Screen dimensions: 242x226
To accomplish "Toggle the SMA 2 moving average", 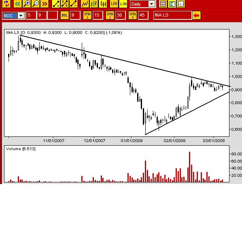I will point(110,15).
